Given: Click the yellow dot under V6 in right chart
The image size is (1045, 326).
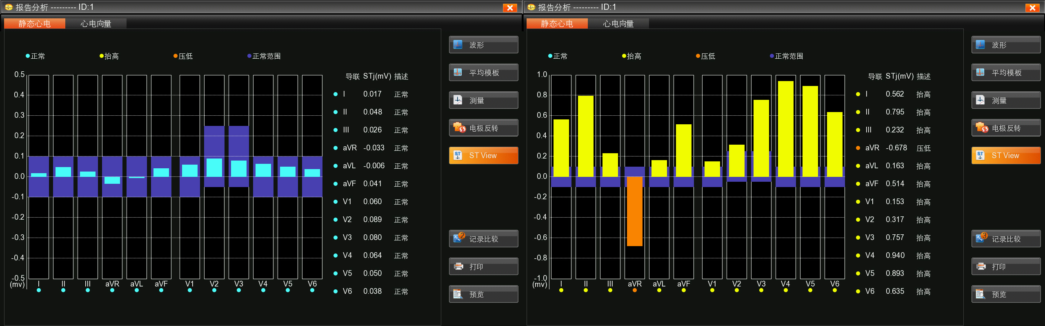Looking at the screenshot, I should 835,291.
